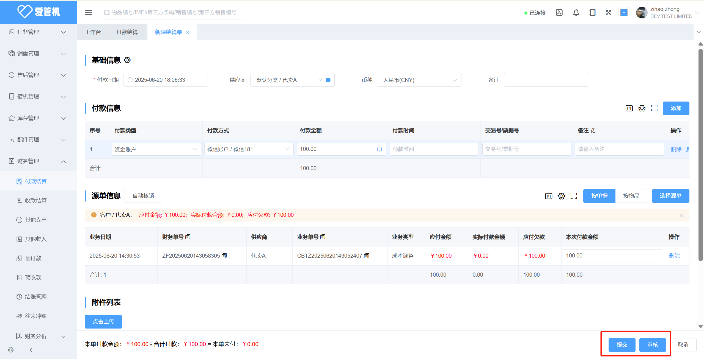704x359 pixels.
Task: Open tab list chevron at right of tabs
Action: pos(699,32)
